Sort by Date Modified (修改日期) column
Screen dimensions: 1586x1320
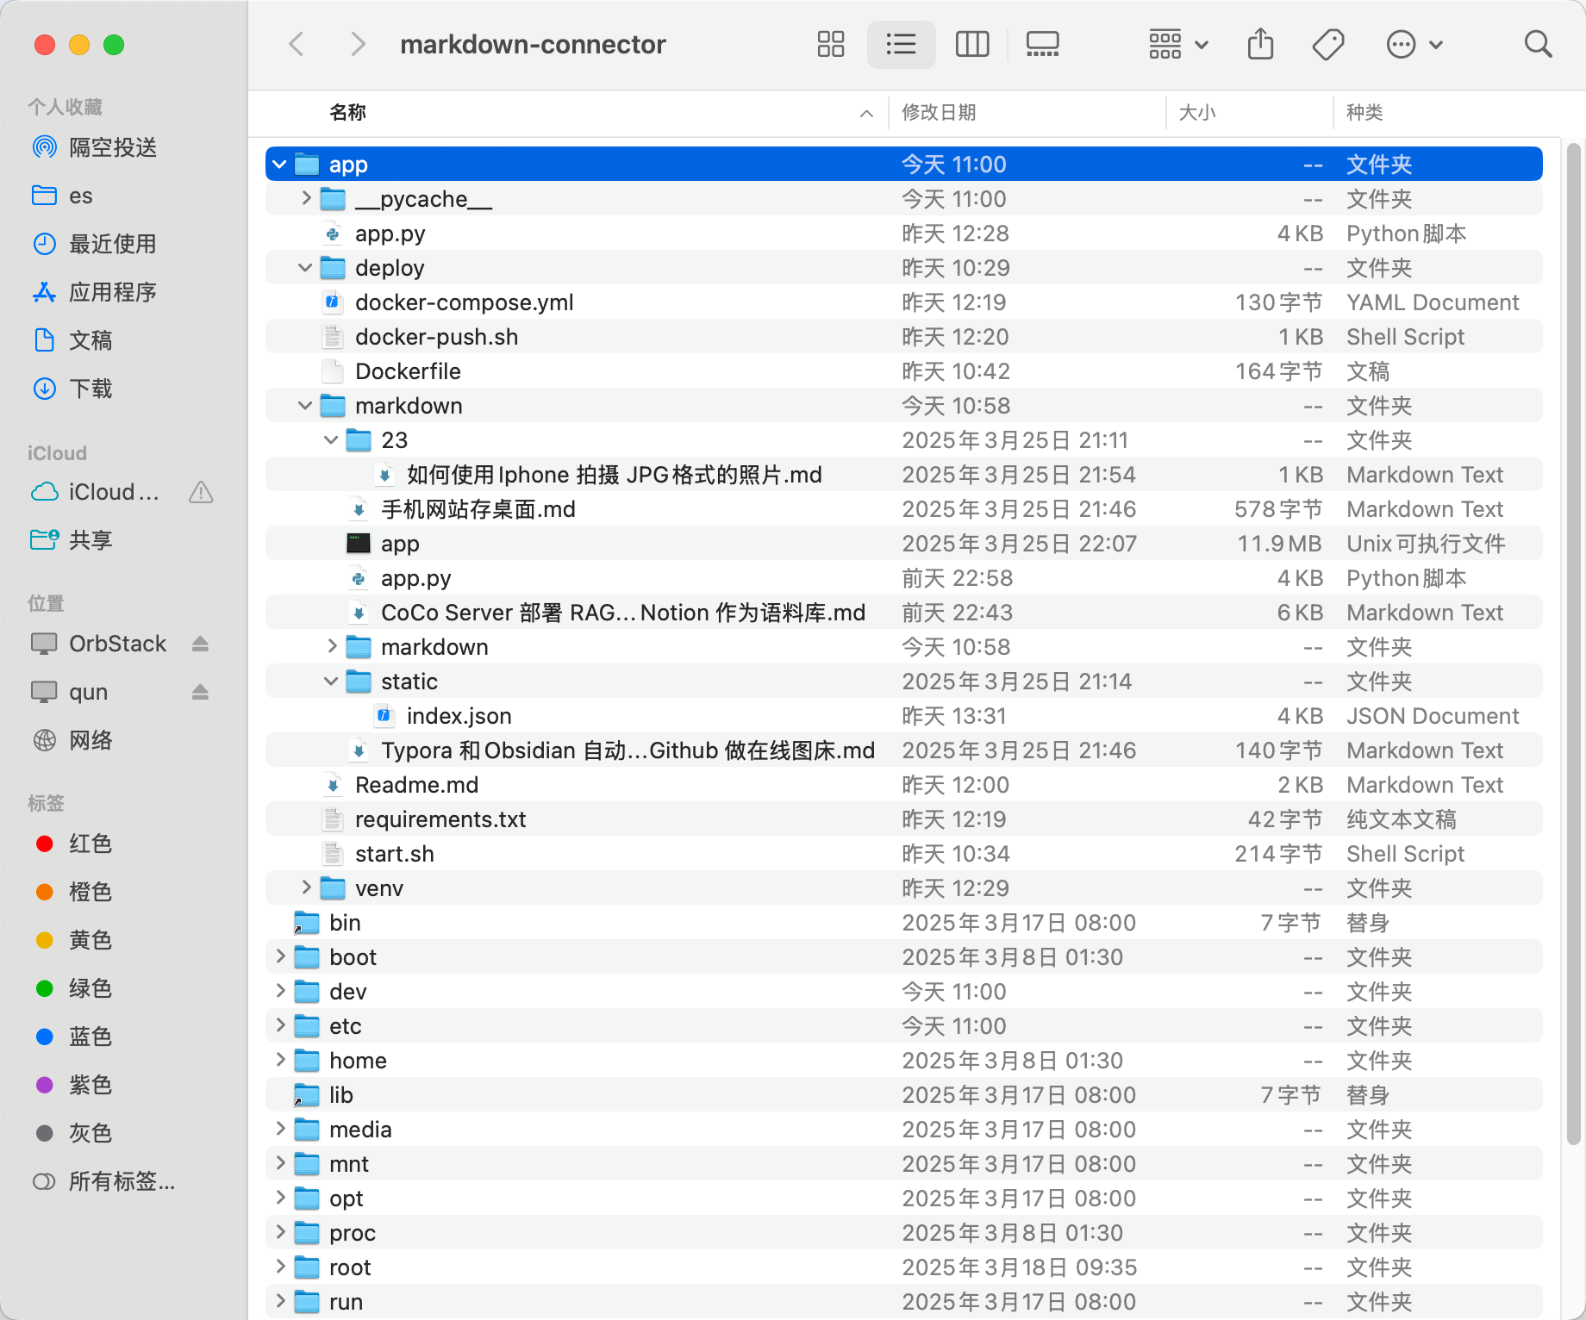pyautogui.click(x=939, y=113)
